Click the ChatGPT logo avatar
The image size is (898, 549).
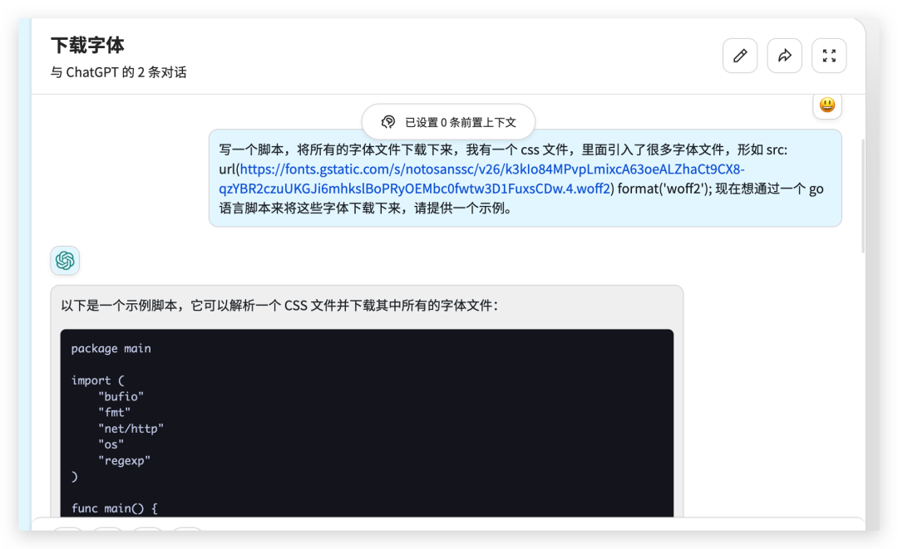point(65,261)
